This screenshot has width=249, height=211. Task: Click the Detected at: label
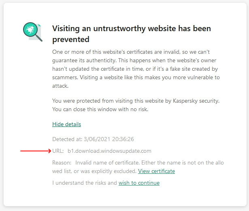[x=68, y=139]
